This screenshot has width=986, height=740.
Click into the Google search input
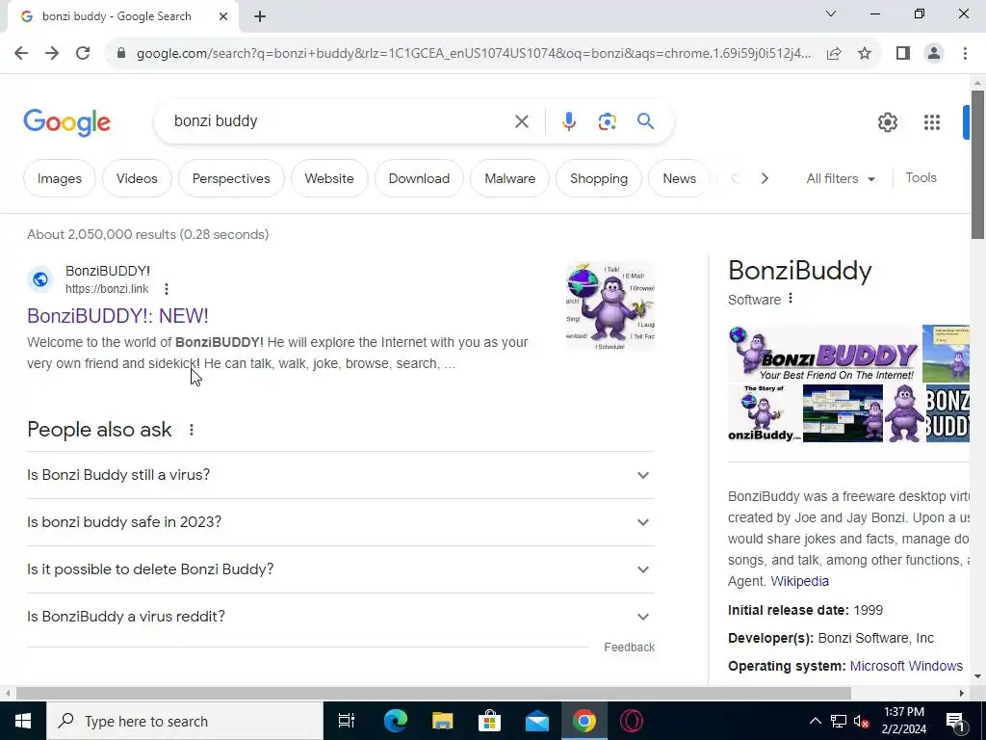340,121
